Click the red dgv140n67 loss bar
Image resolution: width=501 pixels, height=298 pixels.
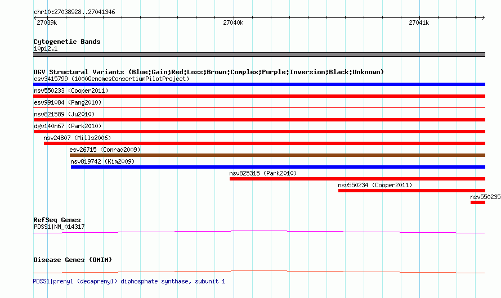pyautogui.click(x=259, y=132)
